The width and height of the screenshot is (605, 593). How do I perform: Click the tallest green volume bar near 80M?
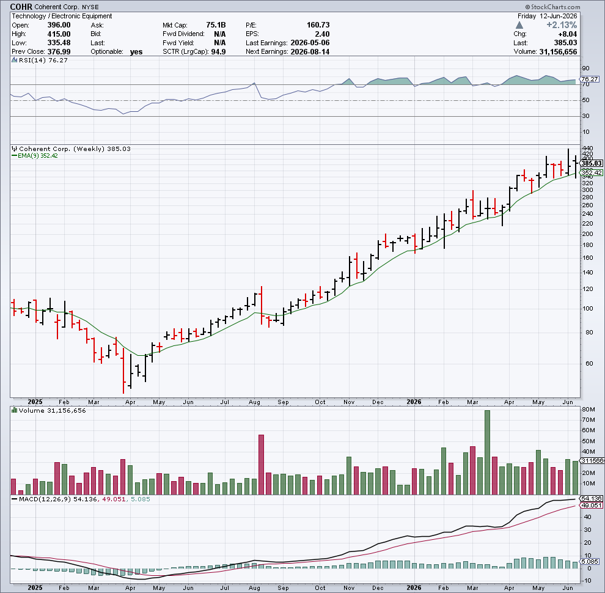tap(487, 452)
